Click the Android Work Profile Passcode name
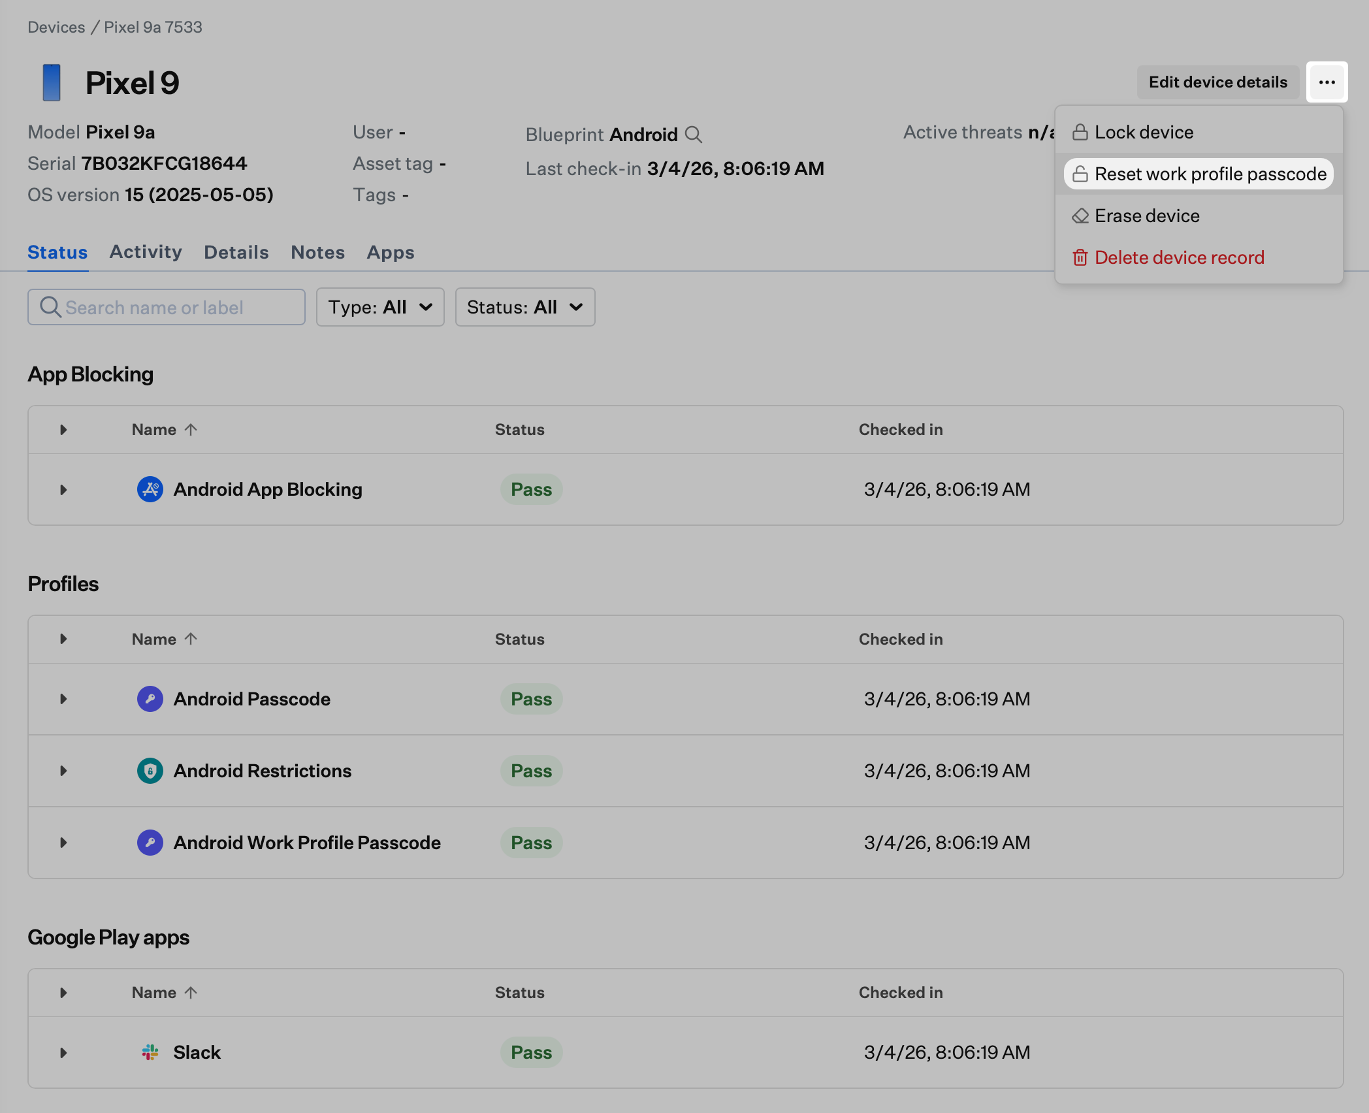1369x1113 pixels. [307, 843]
